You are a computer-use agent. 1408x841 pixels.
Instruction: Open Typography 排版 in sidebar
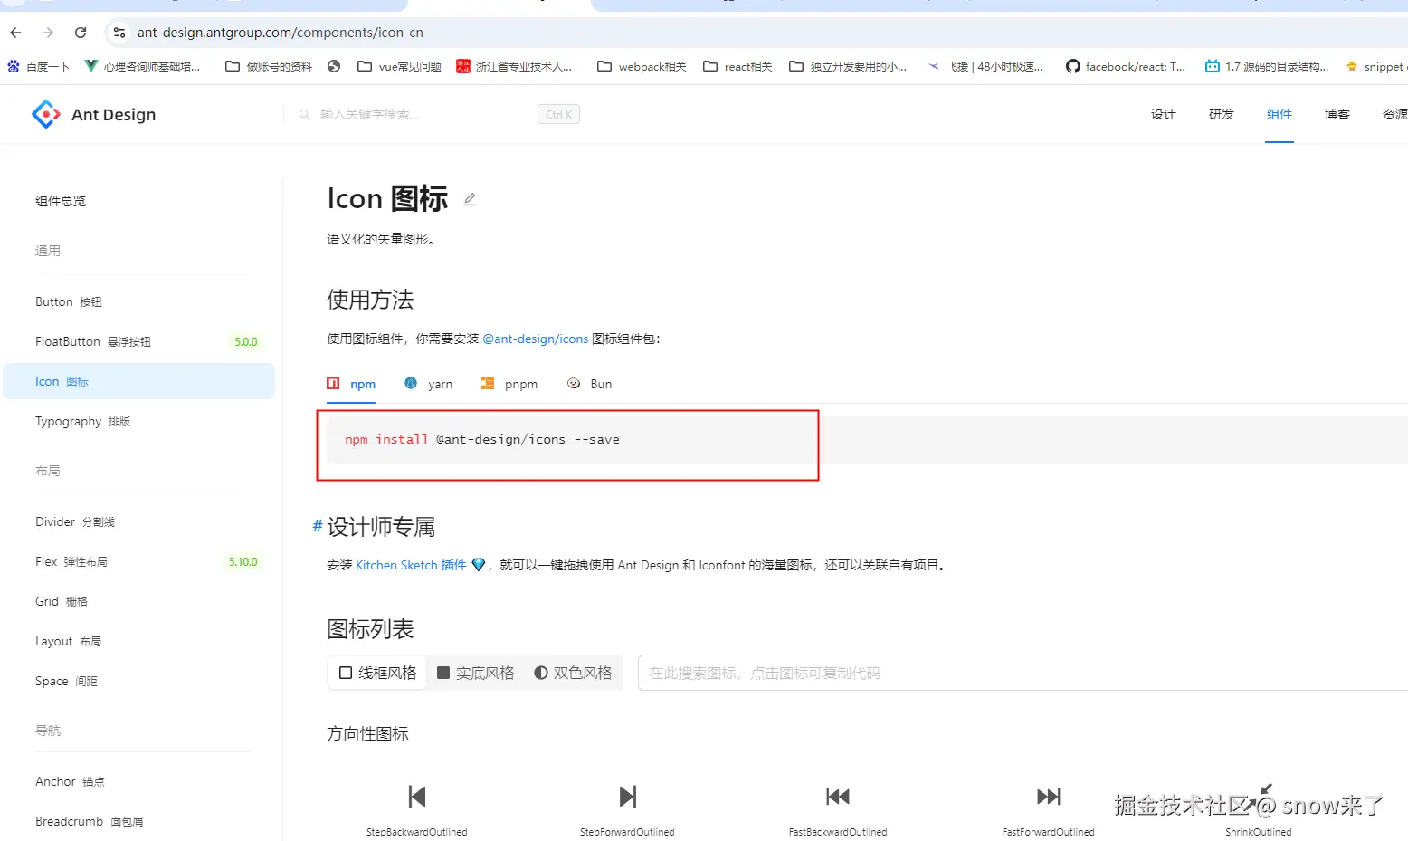coord(139,421)
